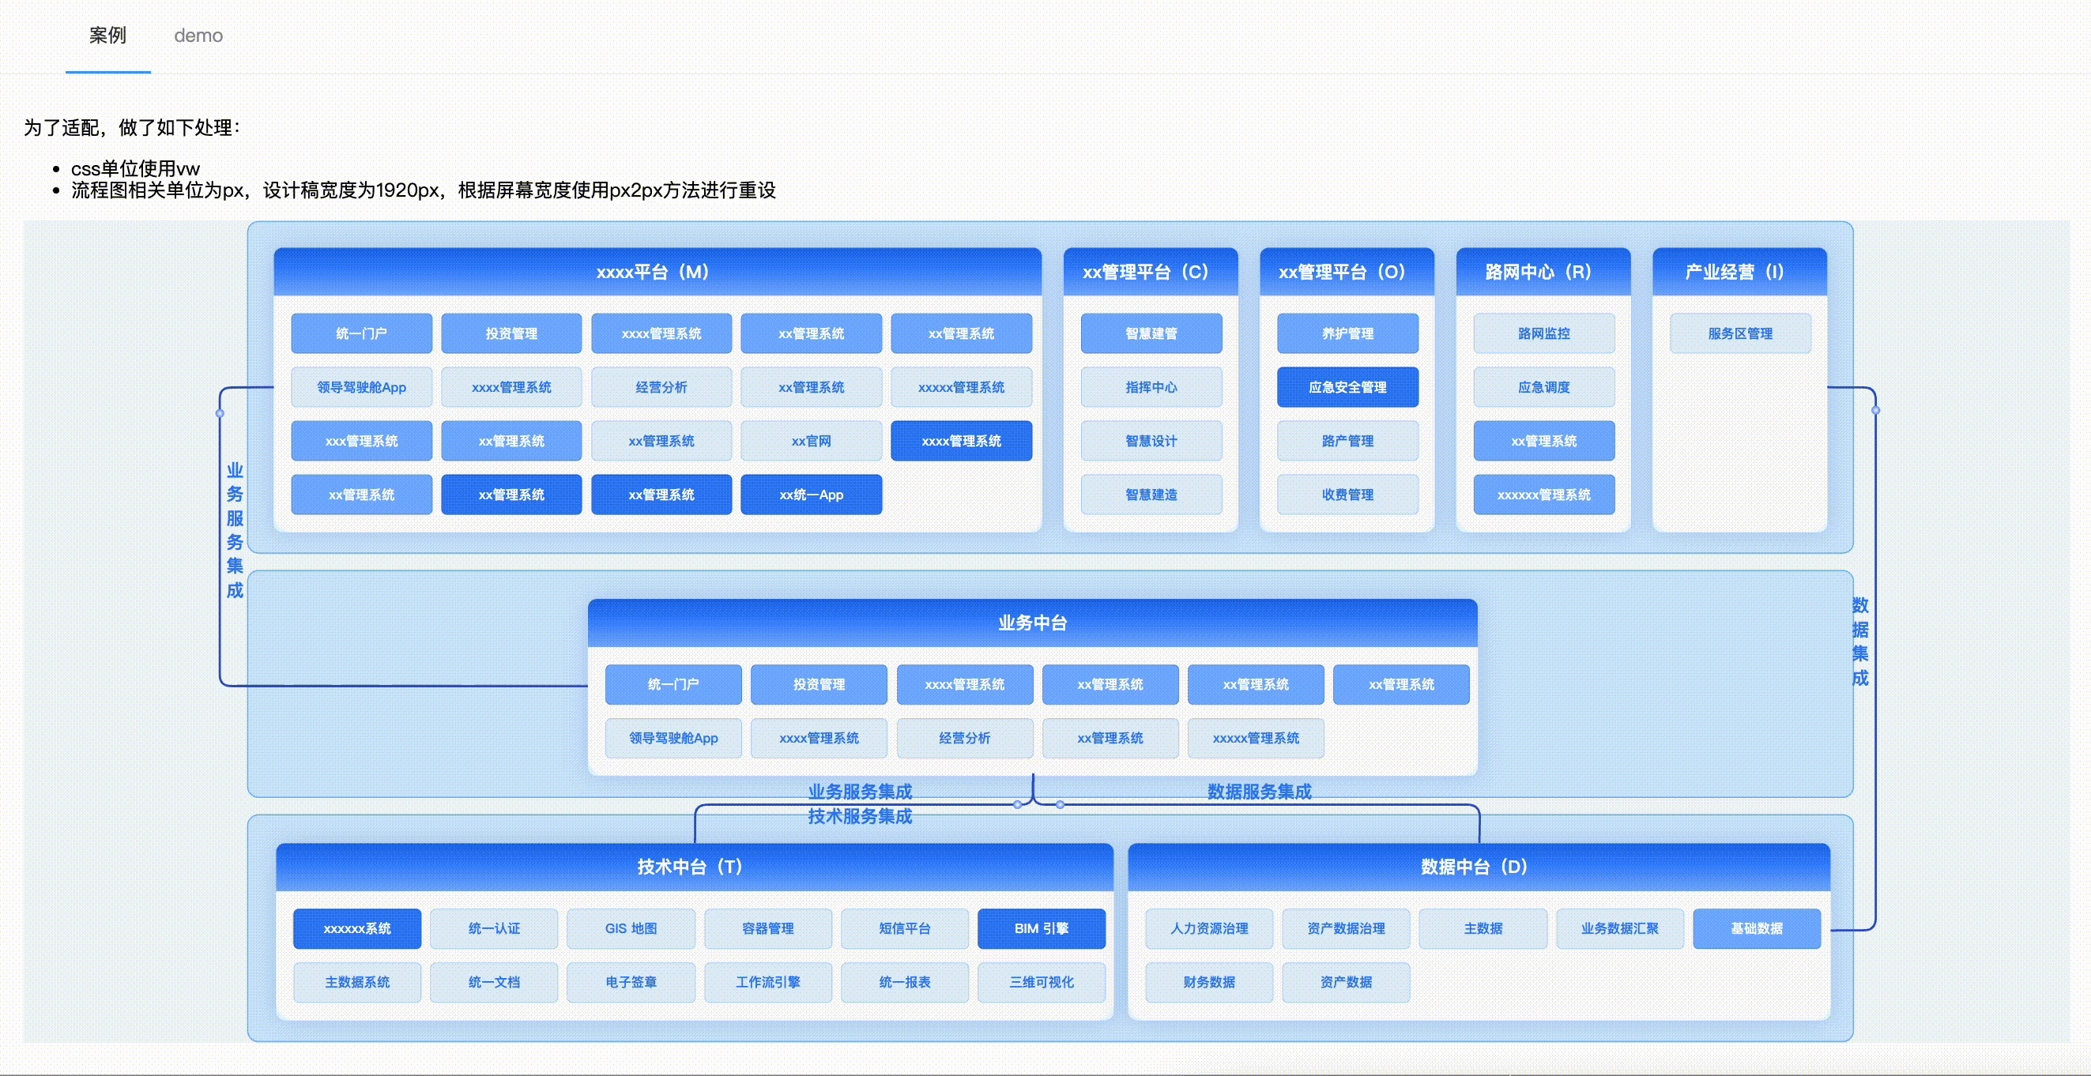The width and height of the screenshot is (2091, 1076).
Task: Click the 应急安全管理 node
Action: point(1347,387)
